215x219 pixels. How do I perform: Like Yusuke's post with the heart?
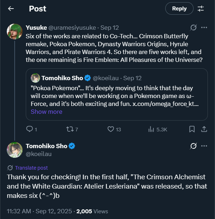(x=111, y=130)
